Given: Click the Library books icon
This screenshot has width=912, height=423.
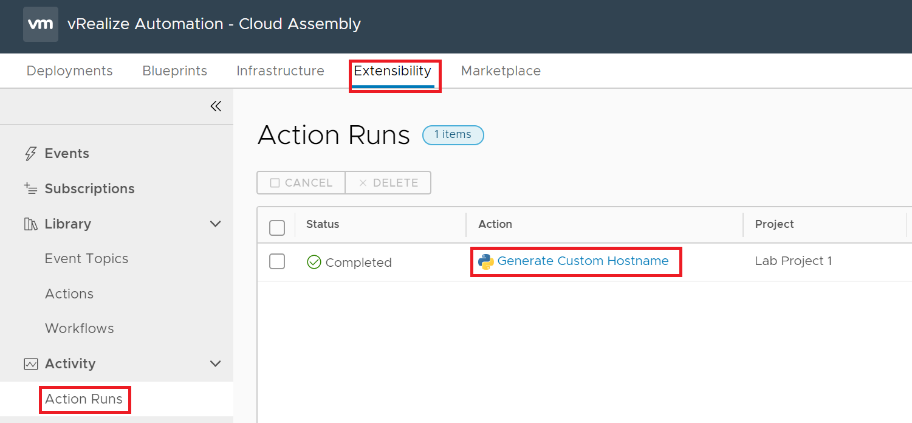Looking at the screenshot, I should click(30, 224).
